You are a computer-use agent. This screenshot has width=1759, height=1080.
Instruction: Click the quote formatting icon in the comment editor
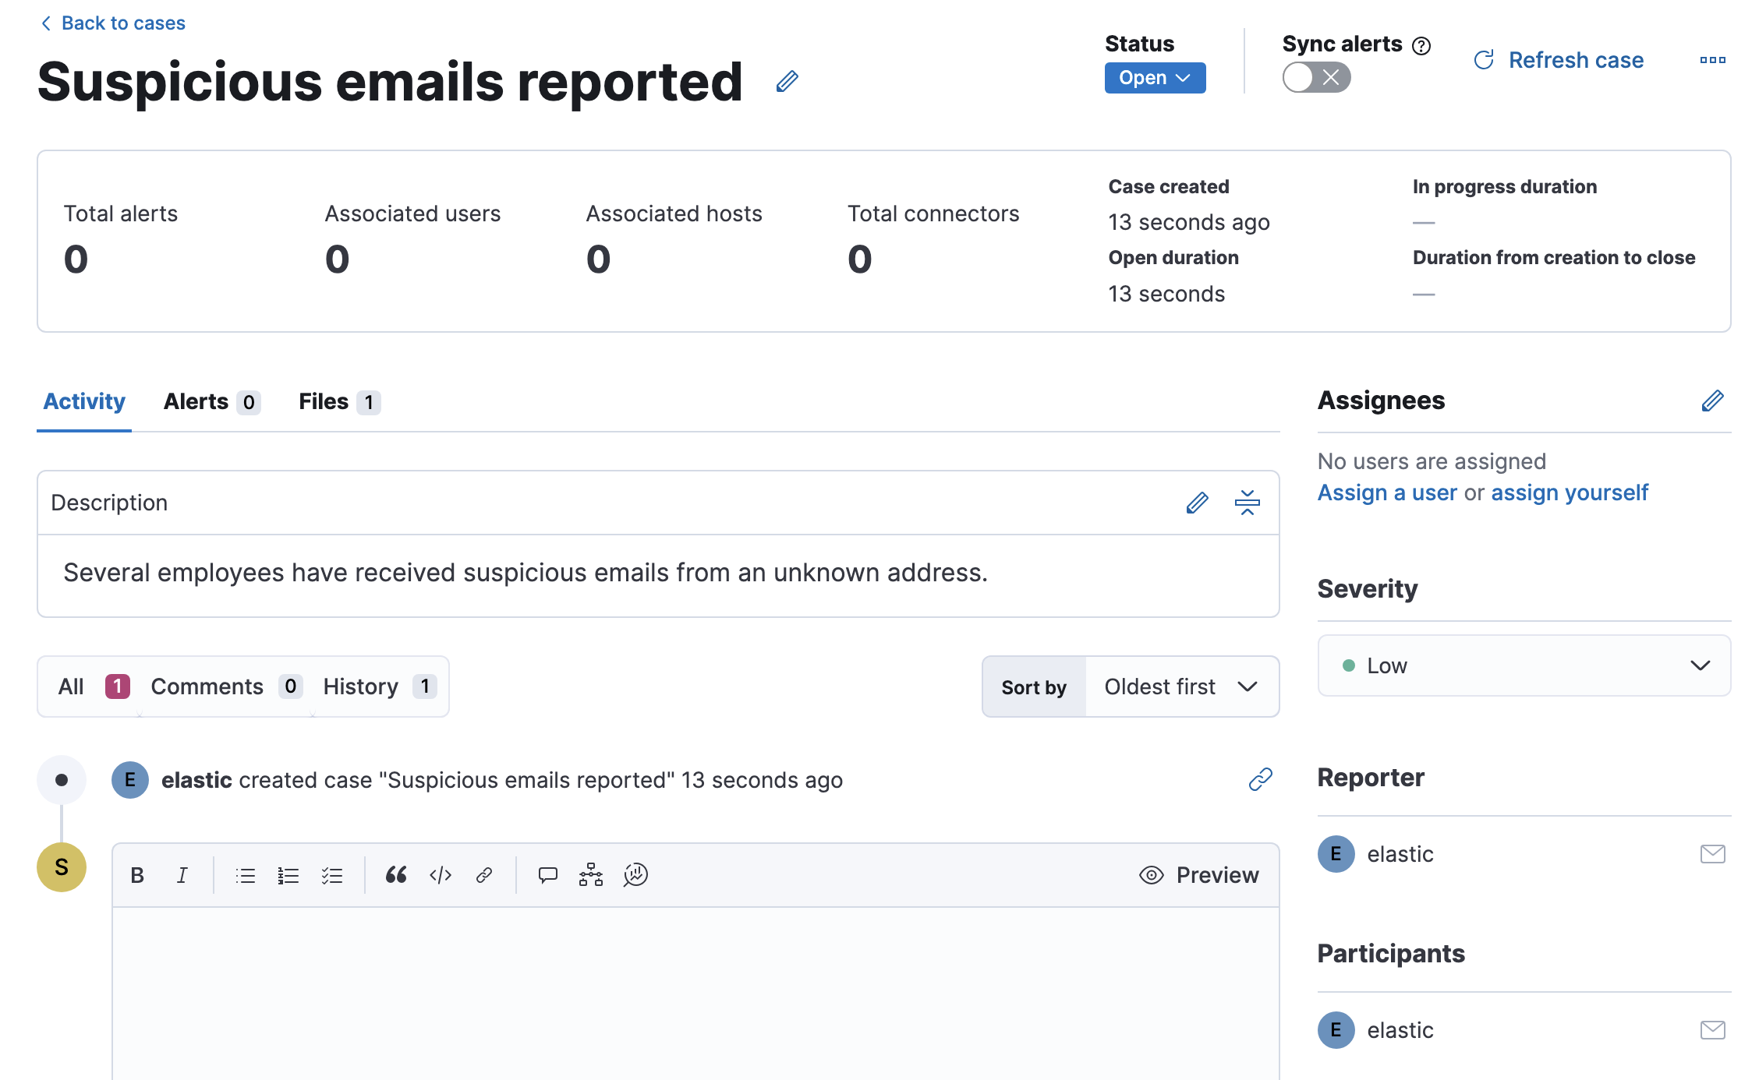click(396, 875)
